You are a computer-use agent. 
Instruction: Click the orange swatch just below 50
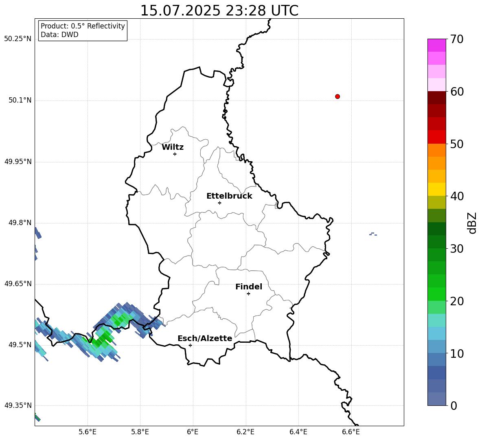(x=436, y=150)
